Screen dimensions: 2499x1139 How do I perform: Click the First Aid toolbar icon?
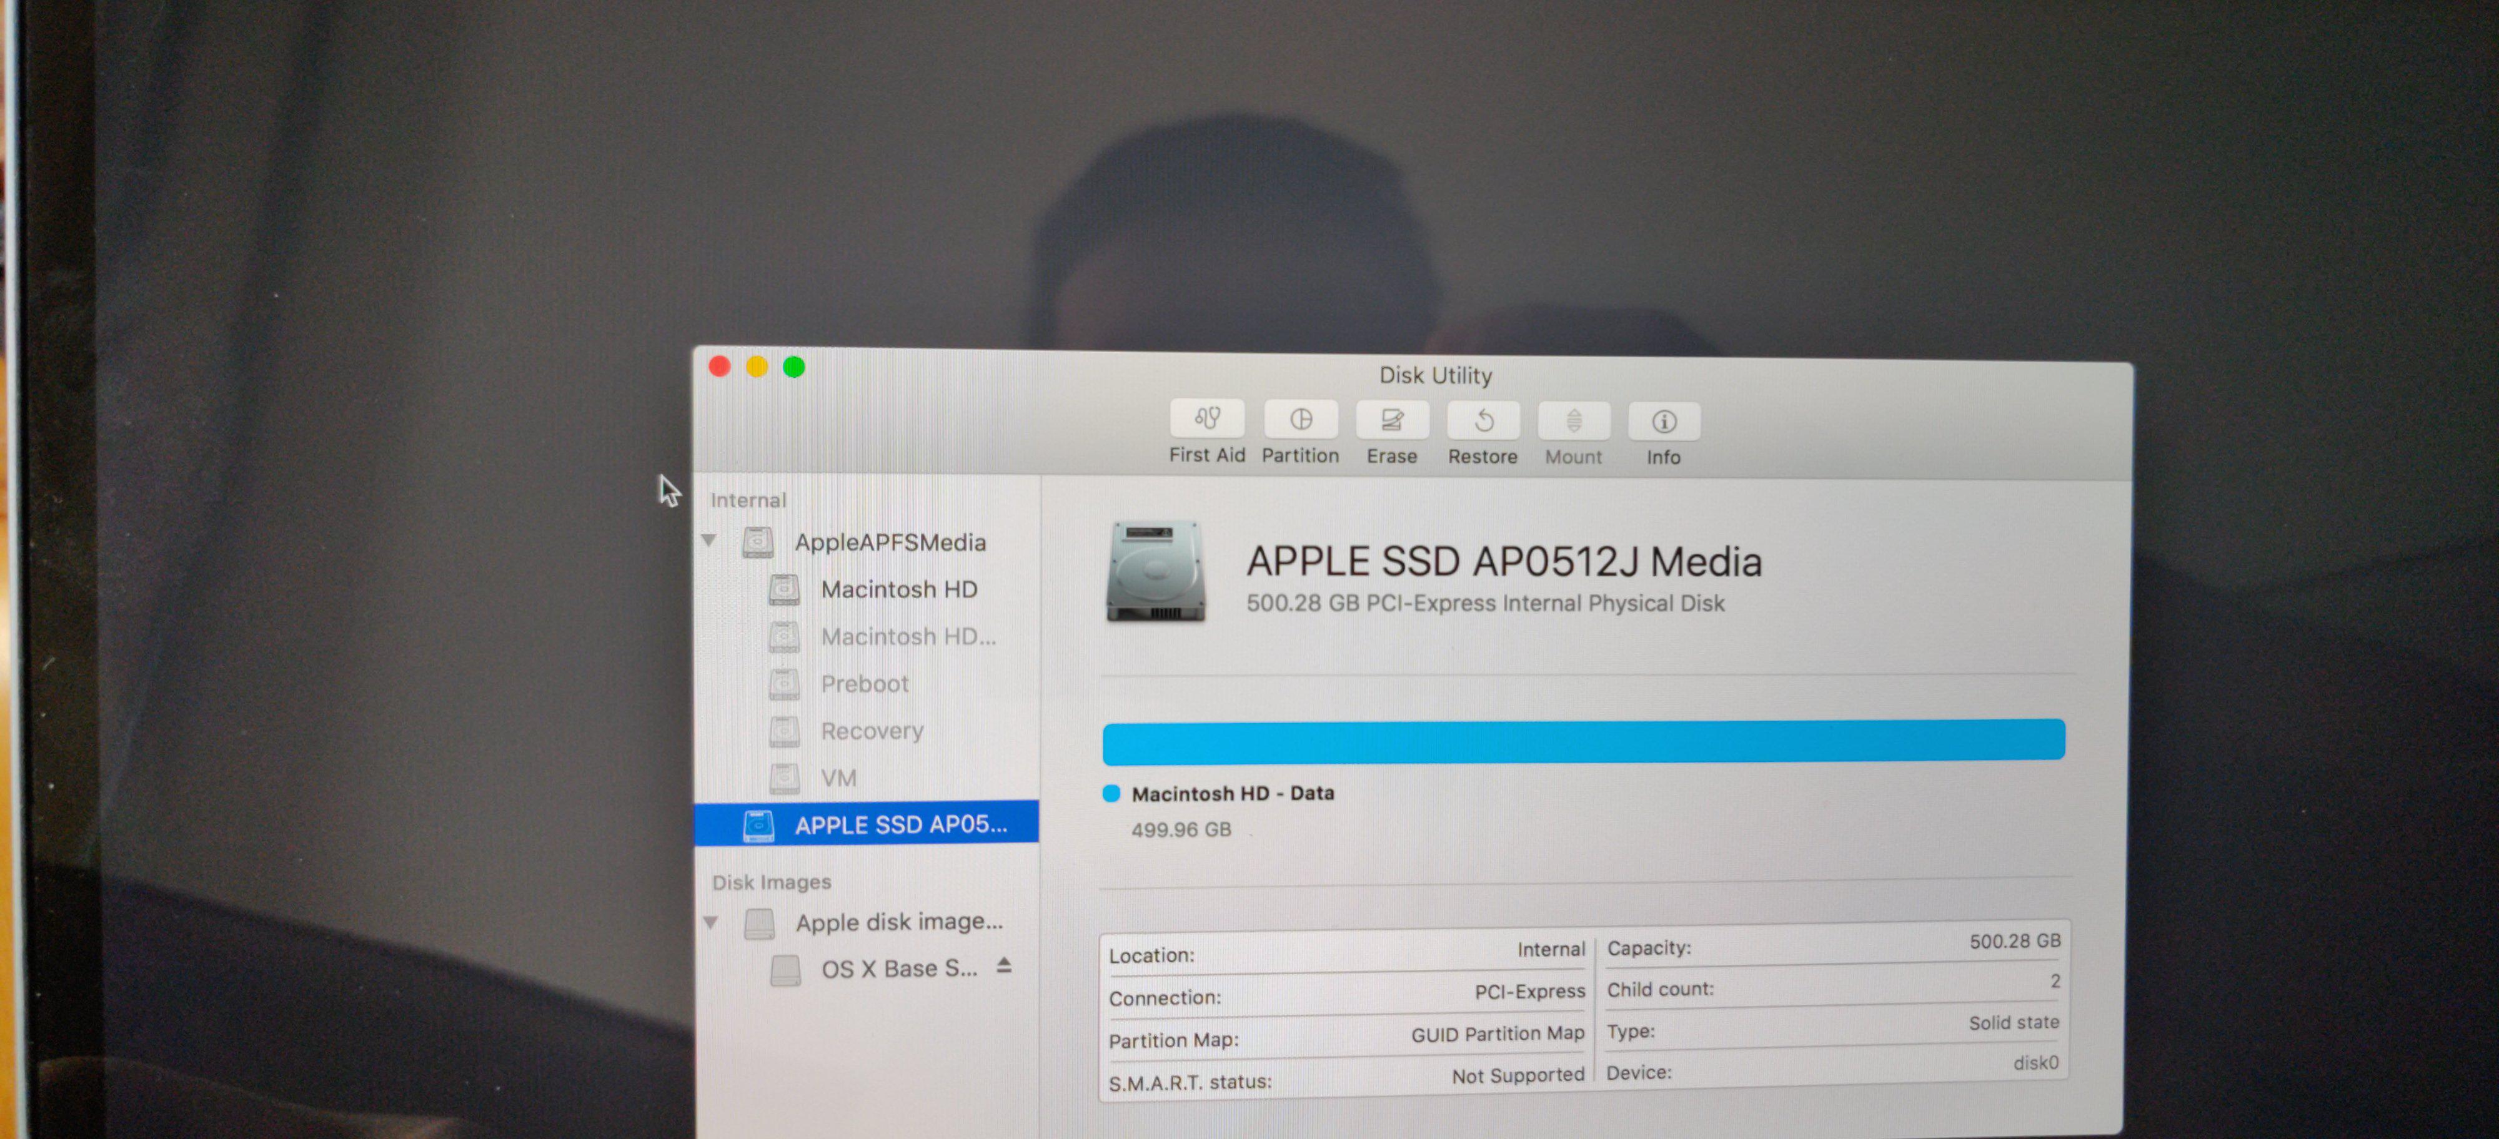click(x=1207, y=420)
